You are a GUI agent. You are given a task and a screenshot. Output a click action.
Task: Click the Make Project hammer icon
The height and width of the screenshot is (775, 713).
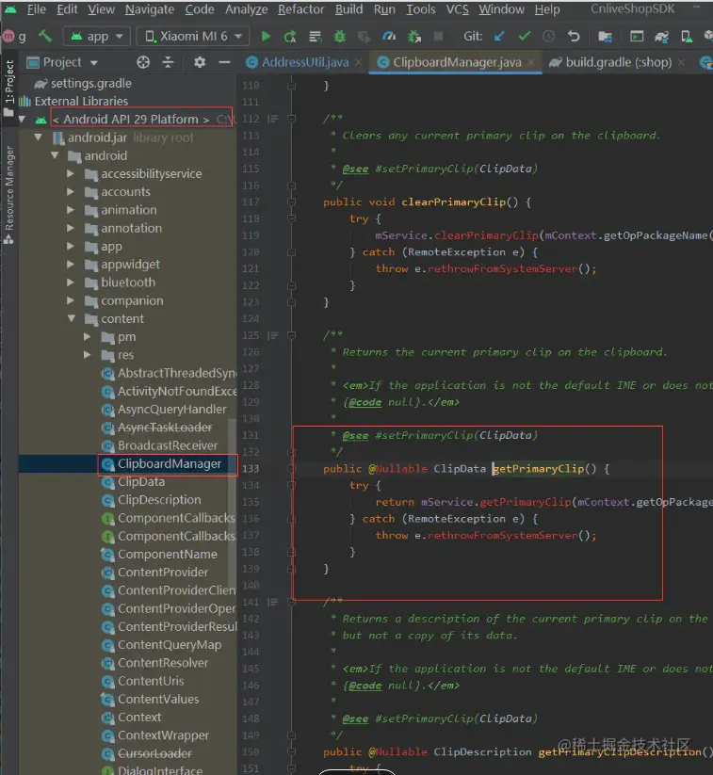tap(45, 36)
